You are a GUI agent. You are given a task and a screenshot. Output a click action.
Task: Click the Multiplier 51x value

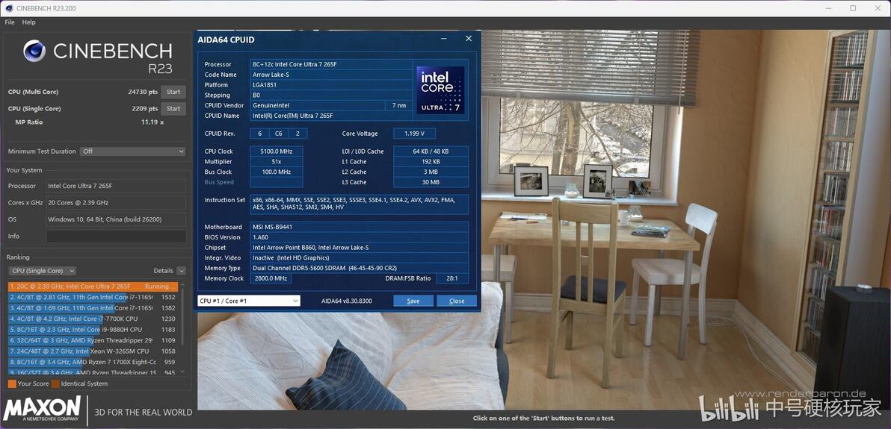[276, 162]
